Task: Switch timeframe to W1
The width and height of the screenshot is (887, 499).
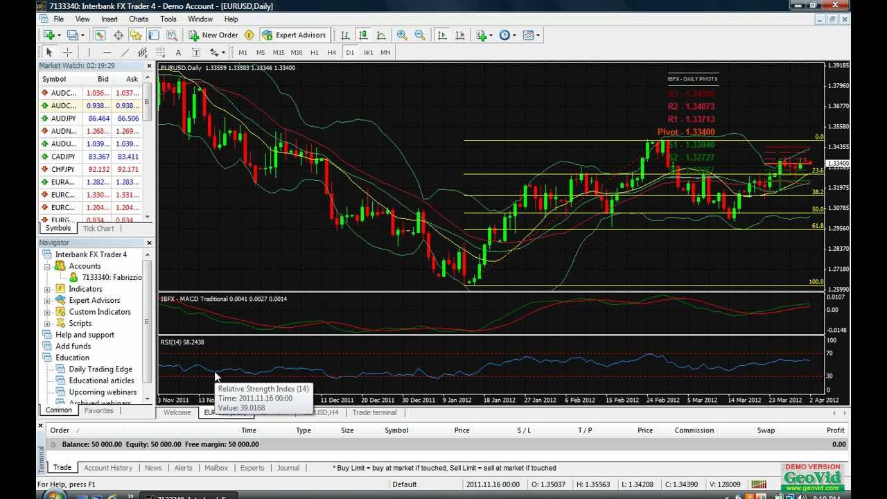Action: tap(368, 52)
